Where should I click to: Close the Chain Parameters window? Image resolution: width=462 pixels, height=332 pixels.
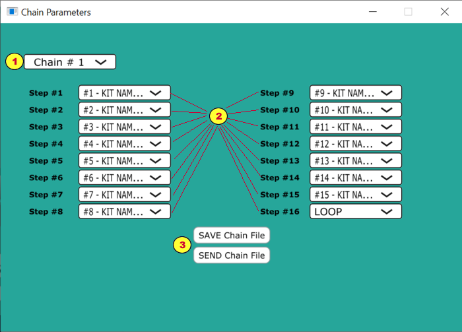pos(445,12)
